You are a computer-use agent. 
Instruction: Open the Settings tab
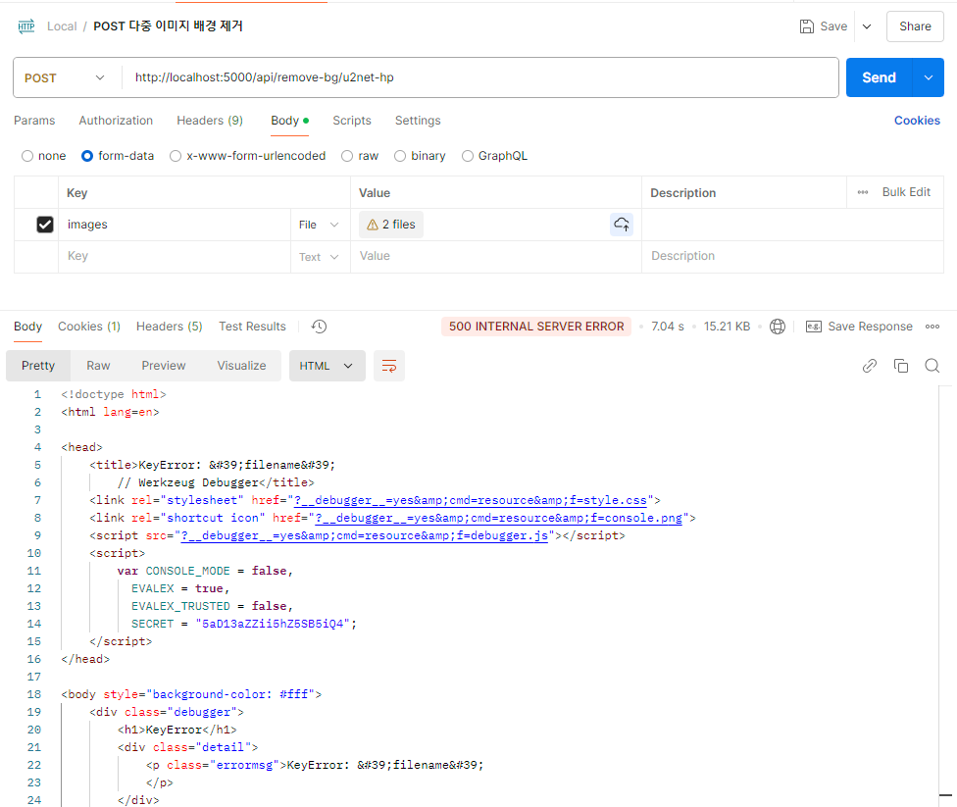418,121
